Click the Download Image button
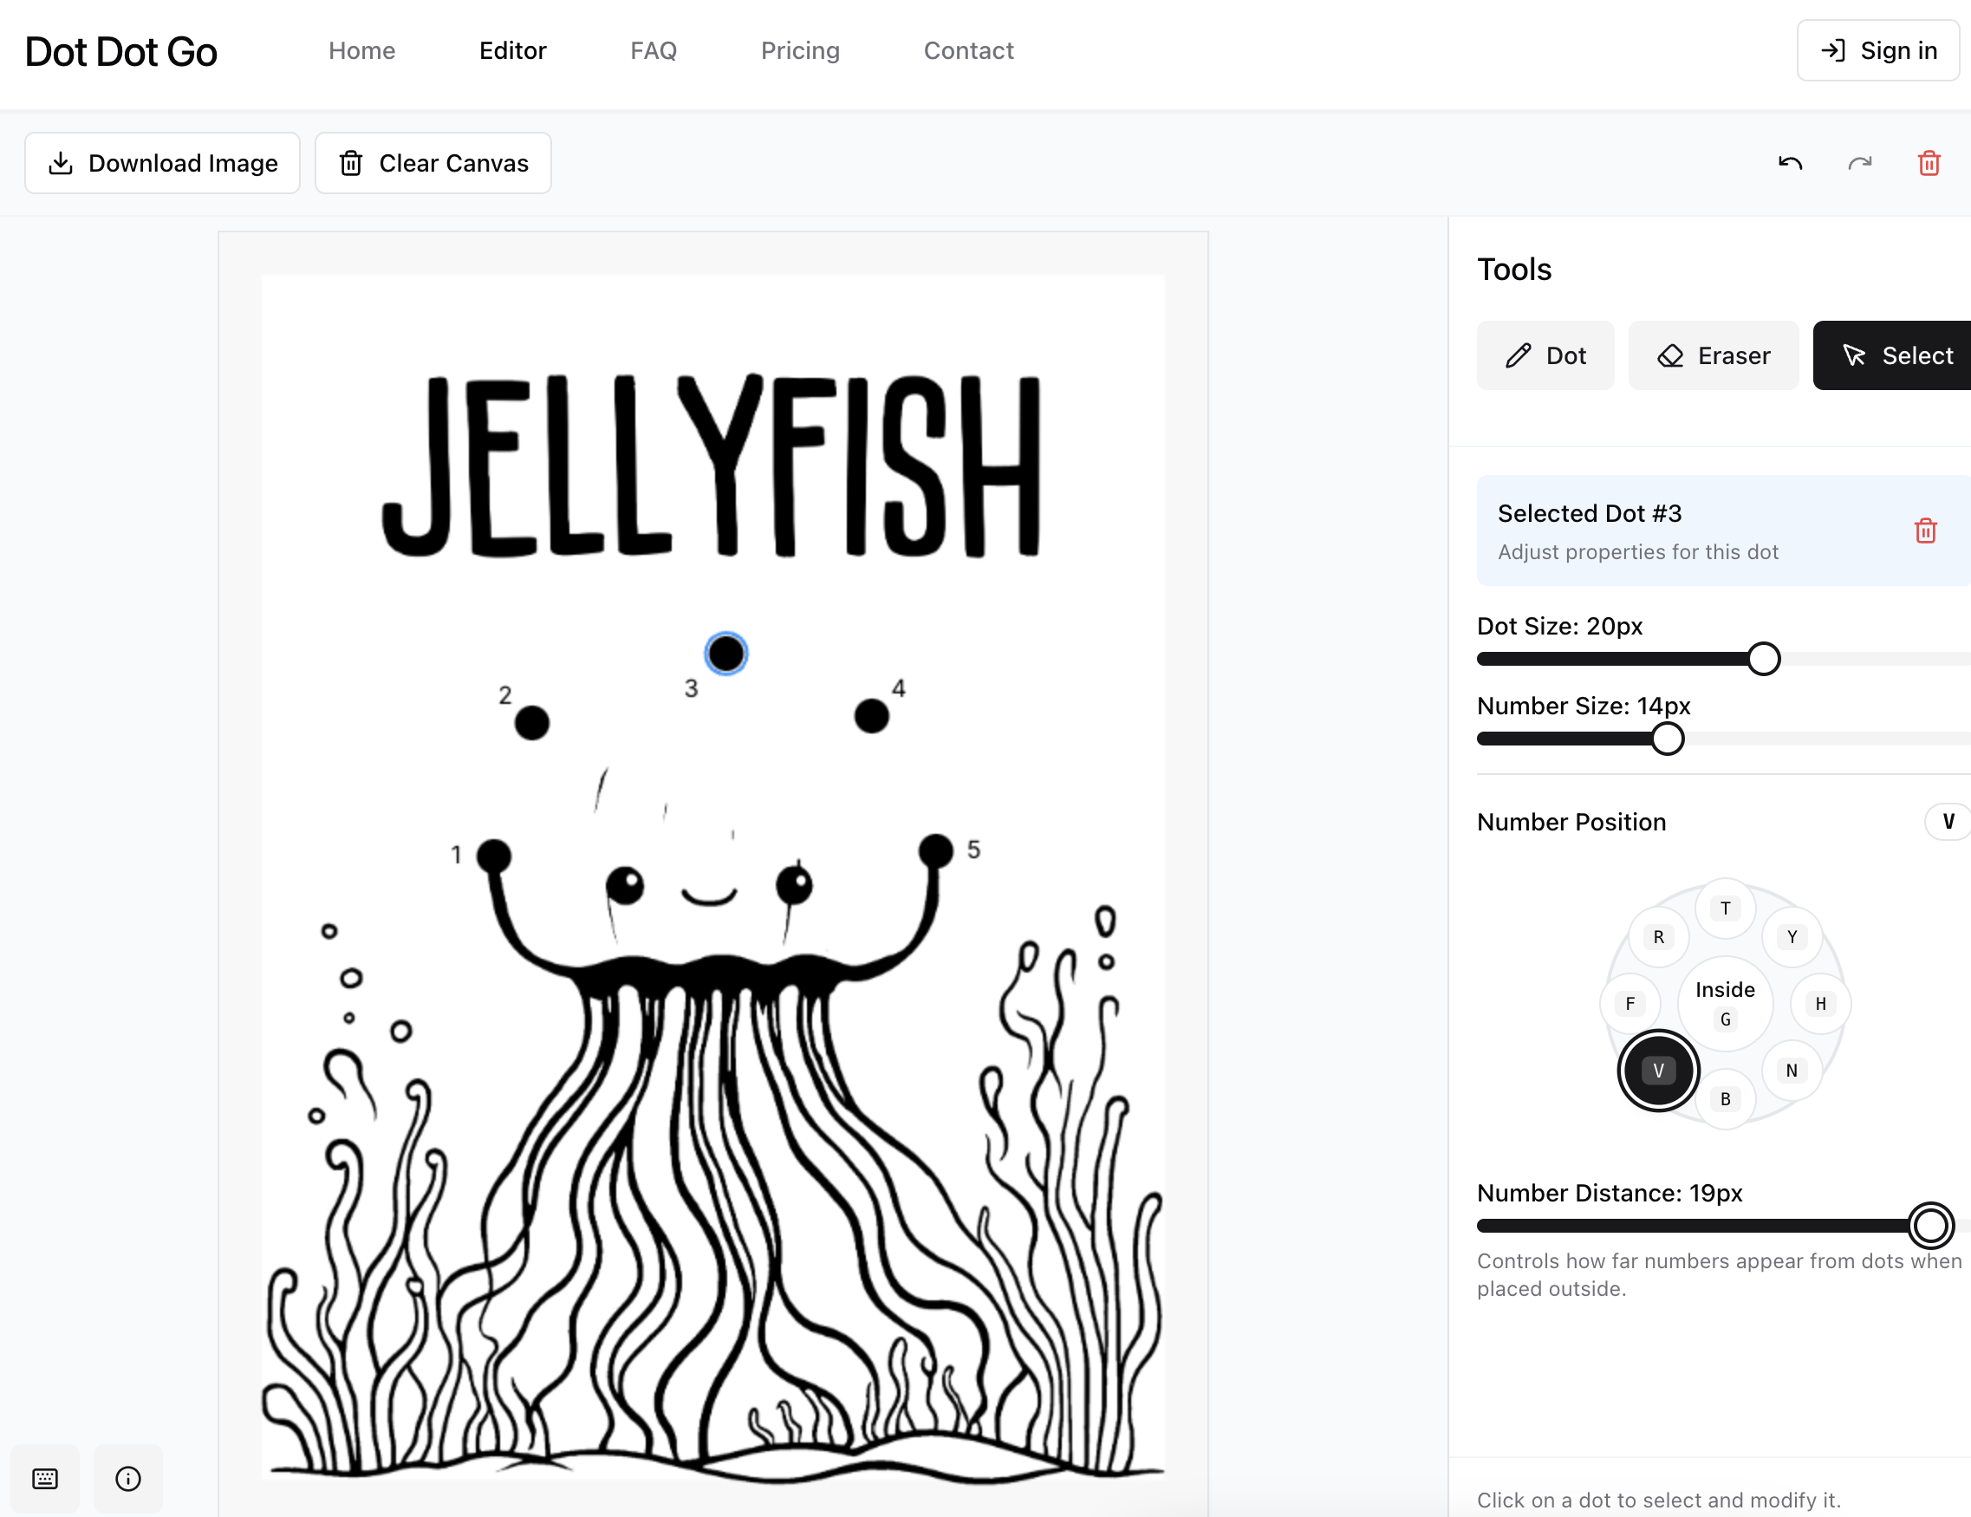 click(x=162, y=162)
